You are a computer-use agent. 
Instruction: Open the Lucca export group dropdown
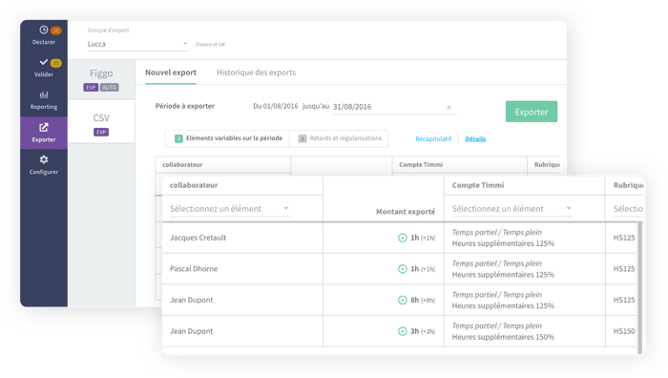[x=137, y=44]
